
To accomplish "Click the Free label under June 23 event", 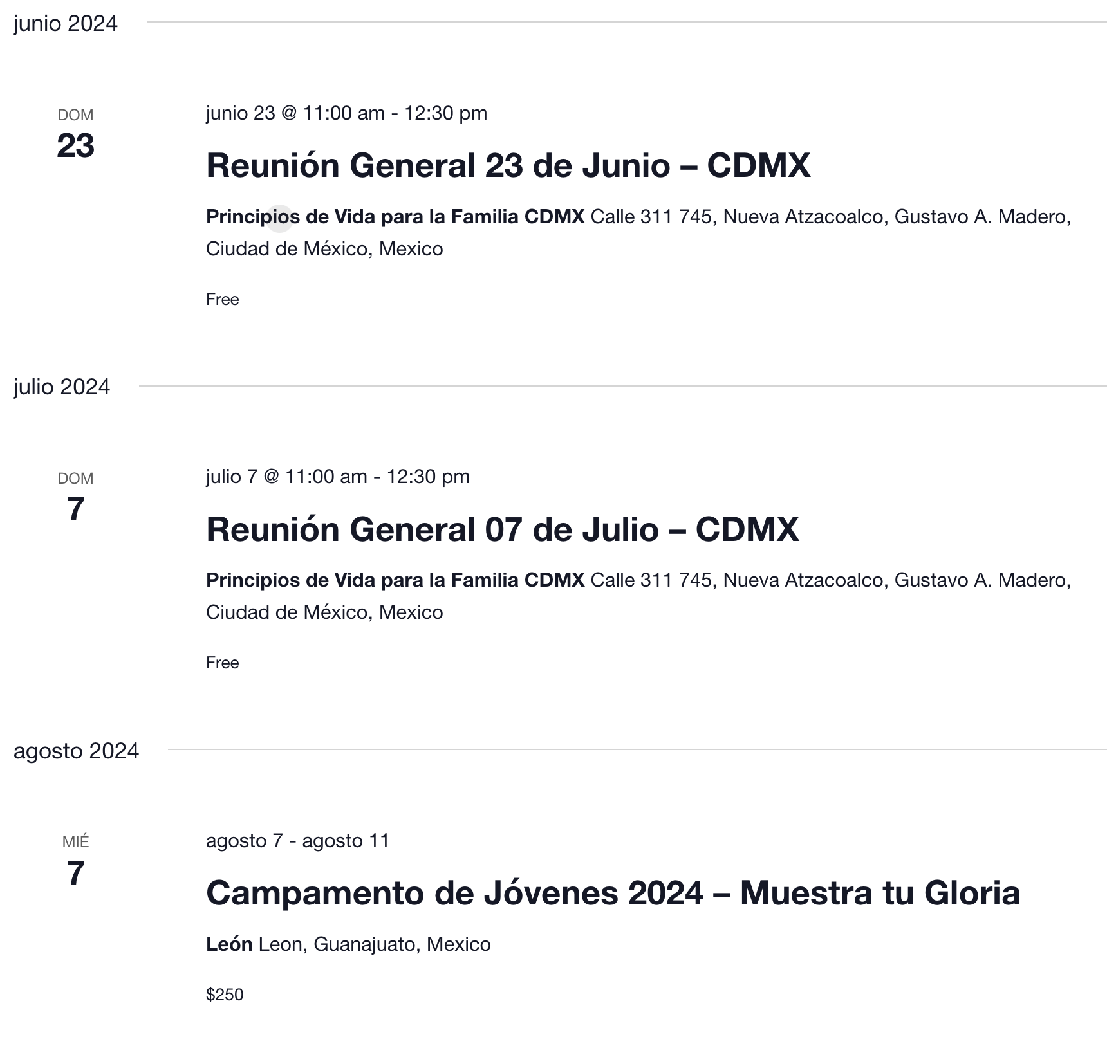I will point(223,299).
